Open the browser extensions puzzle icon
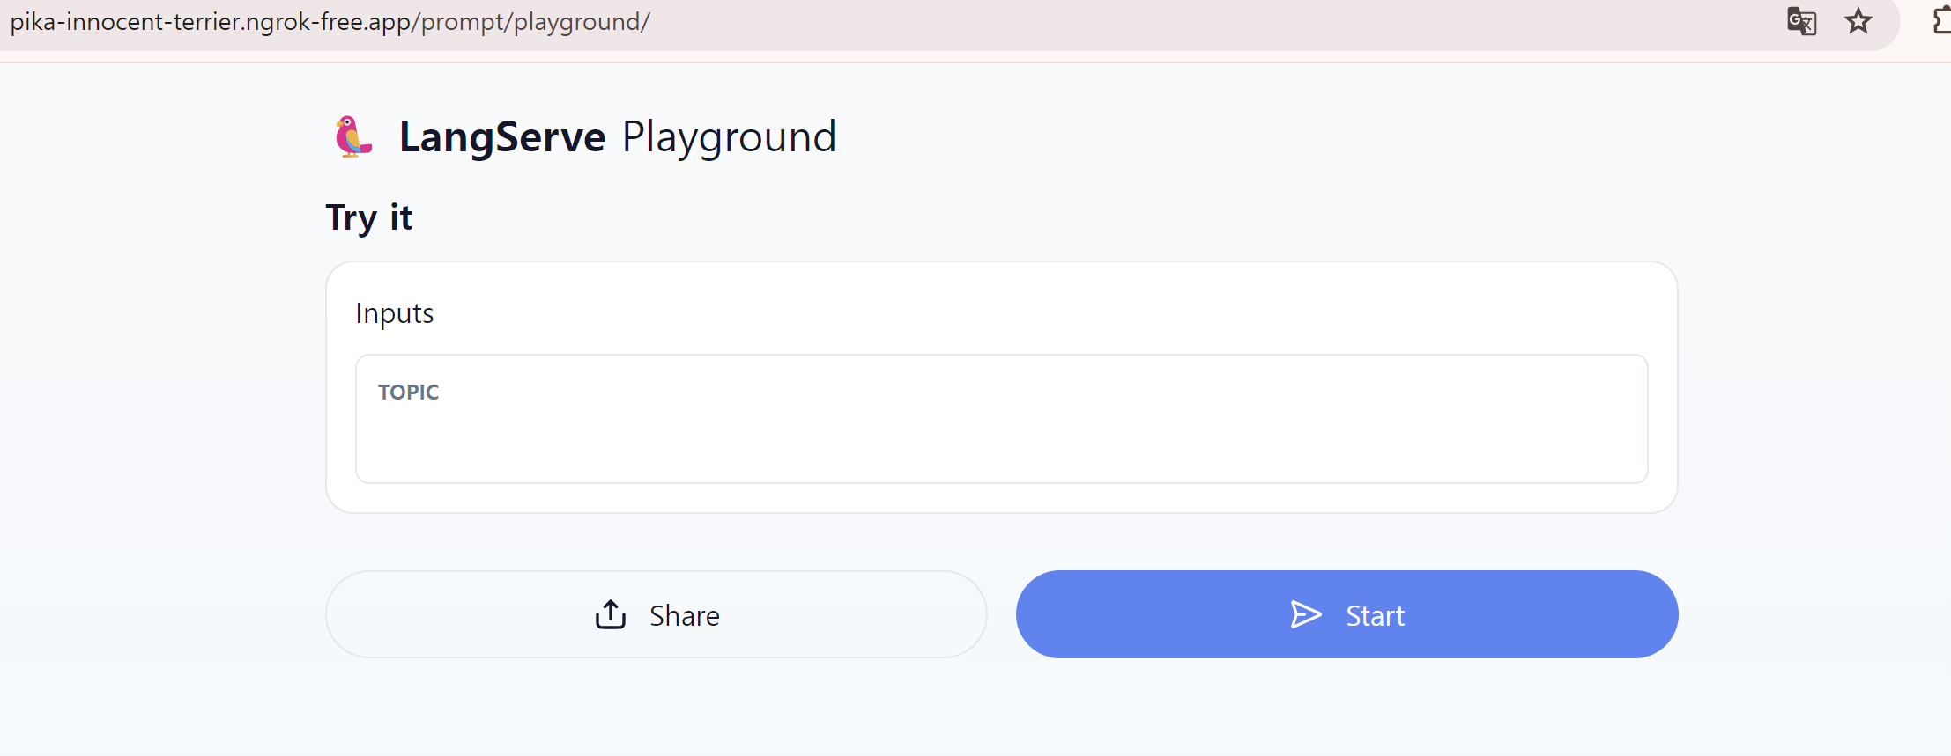 [x=1941, y=21]
